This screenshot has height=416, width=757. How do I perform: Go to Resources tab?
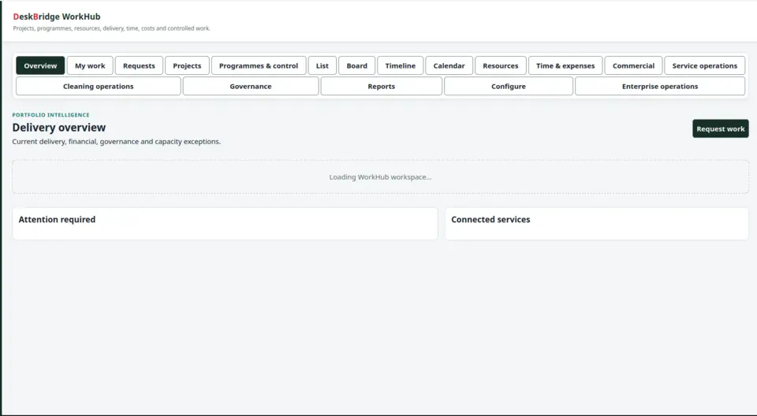pos(500,65)
